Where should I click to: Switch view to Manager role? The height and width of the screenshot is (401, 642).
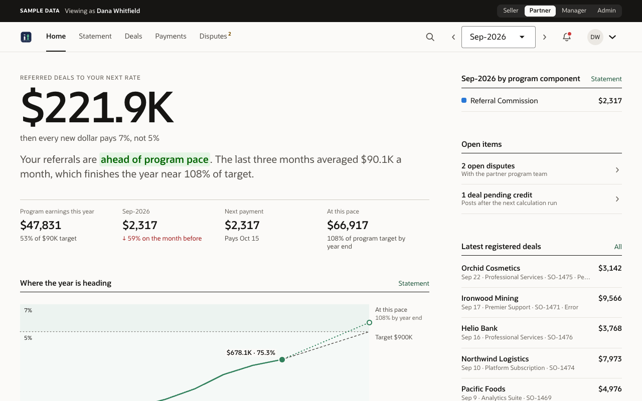pos(574,11)
